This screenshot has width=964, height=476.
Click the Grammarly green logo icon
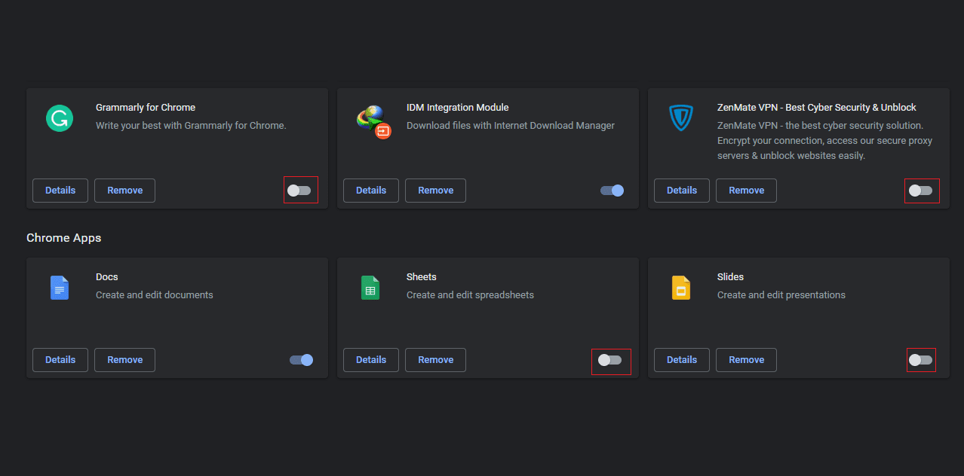59,118
